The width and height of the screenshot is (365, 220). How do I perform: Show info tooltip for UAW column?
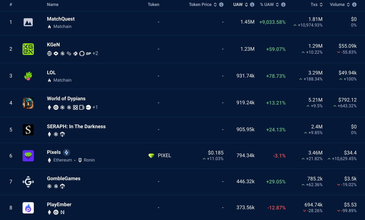tap(252, 5)
